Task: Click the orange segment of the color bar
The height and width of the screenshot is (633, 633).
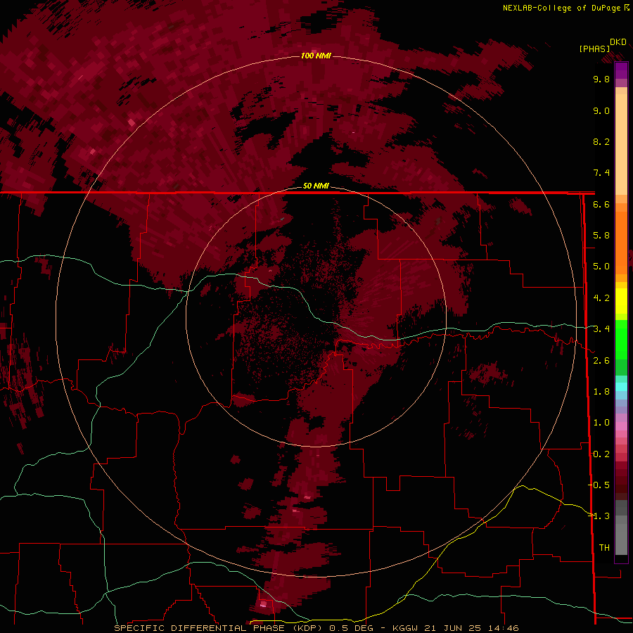Action: 621,242
